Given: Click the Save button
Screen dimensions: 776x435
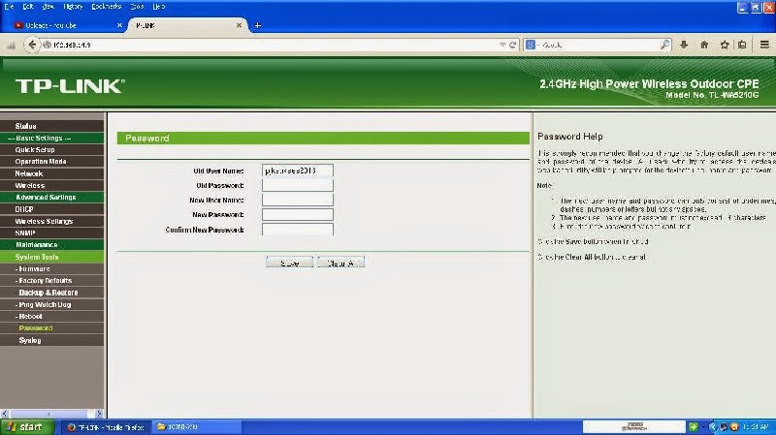Looking at the screenshot, I should [x=289, y=263].
